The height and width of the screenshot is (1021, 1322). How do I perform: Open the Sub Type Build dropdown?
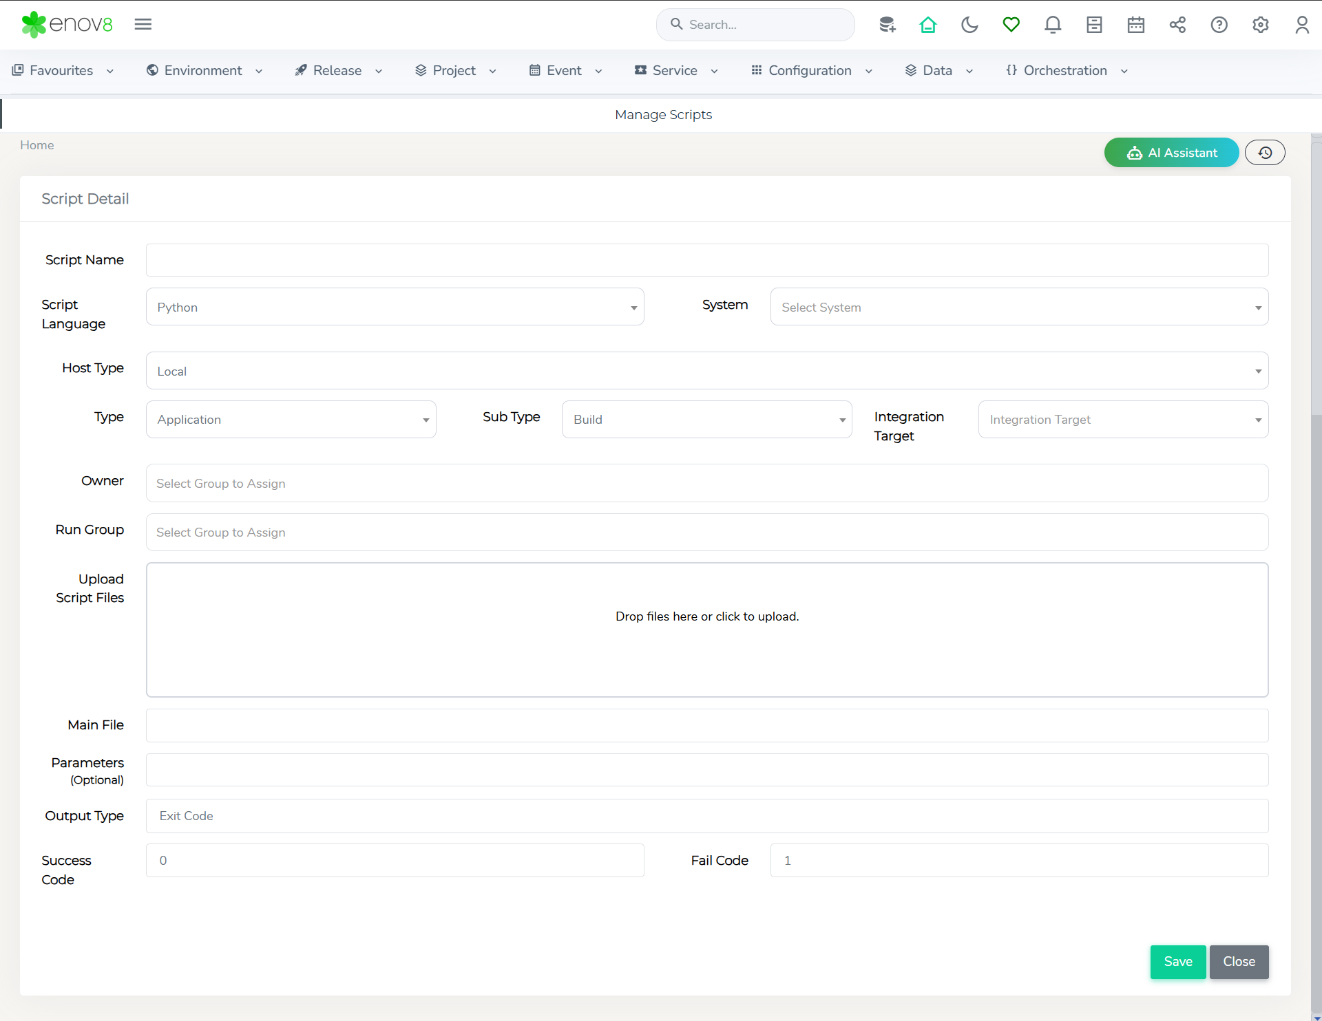click(706, 419)
